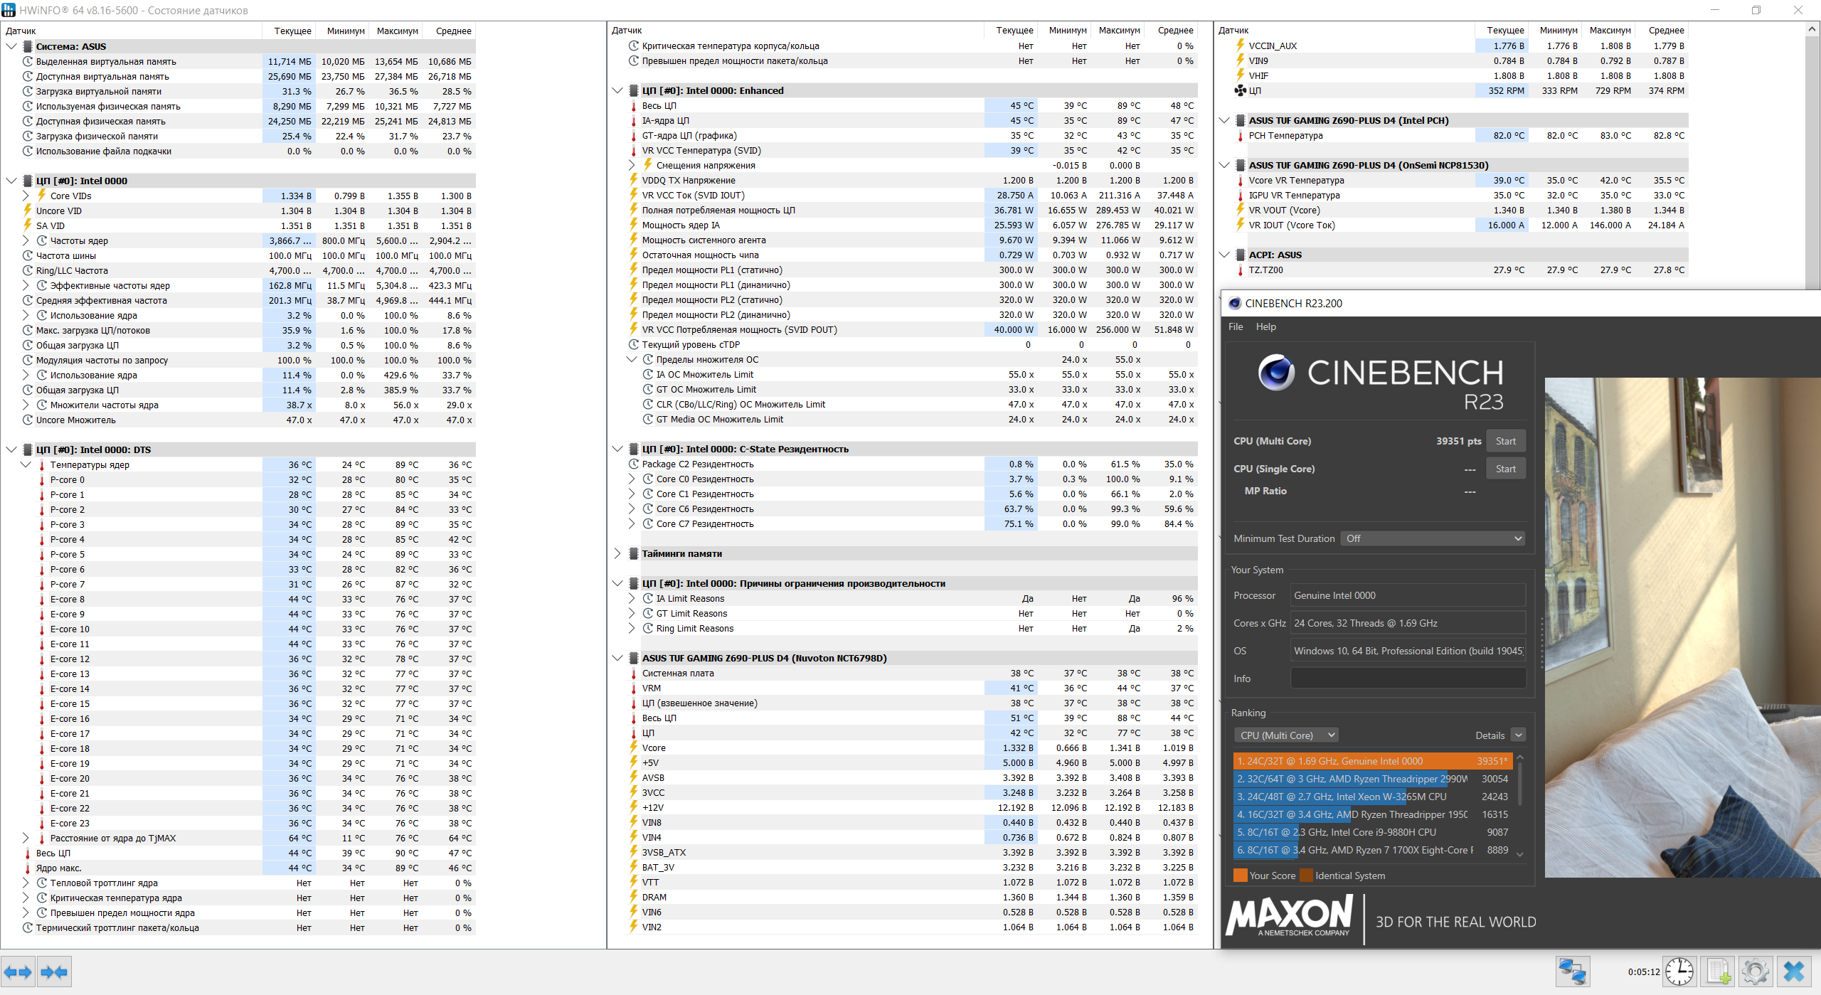
Task: Start the CPU Multi Core test
Action: (x=1505, y=441)
